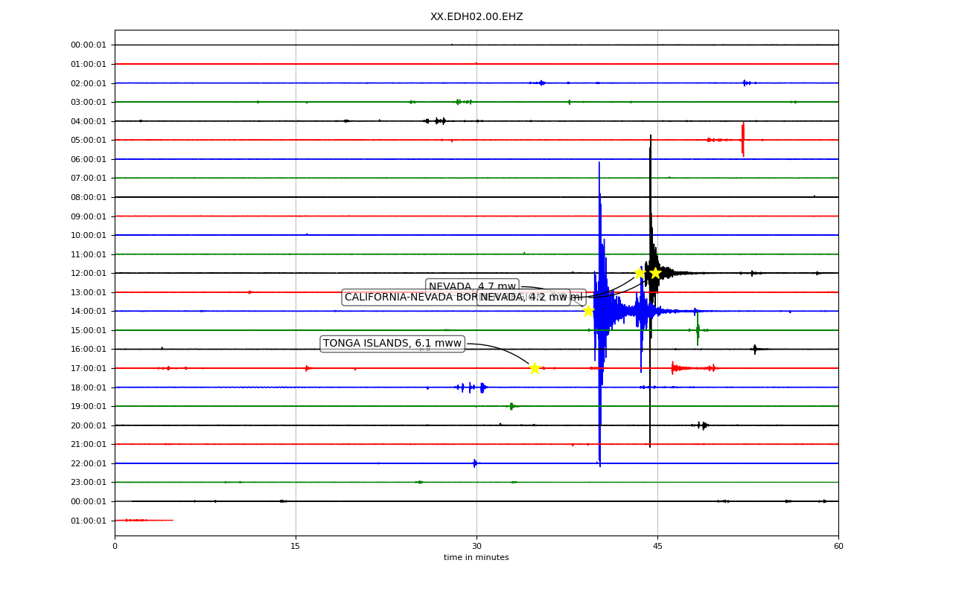Viewport: 953px width, 595px height.
Task: Select the 17:00:01 row label
Action: click(x=89, y=368)
